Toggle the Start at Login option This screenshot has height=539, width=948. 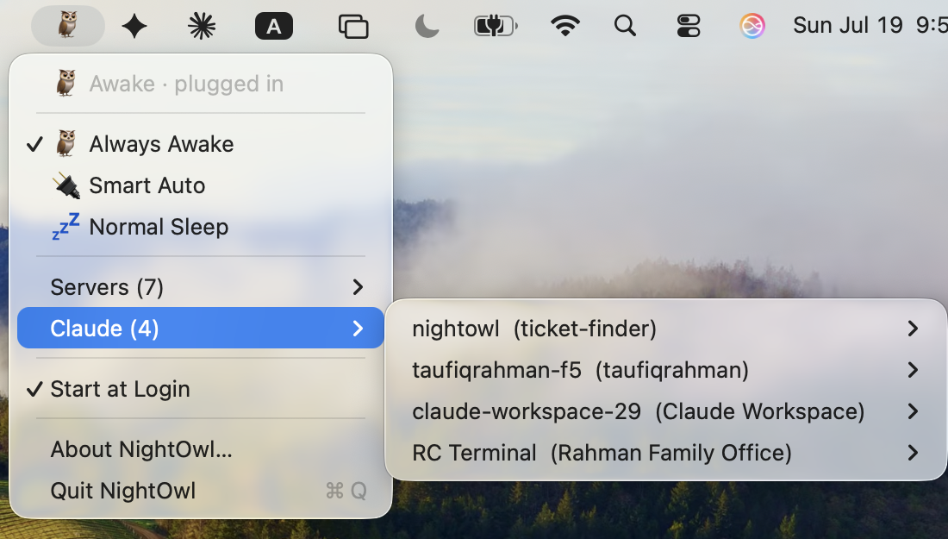pos(201,389)
